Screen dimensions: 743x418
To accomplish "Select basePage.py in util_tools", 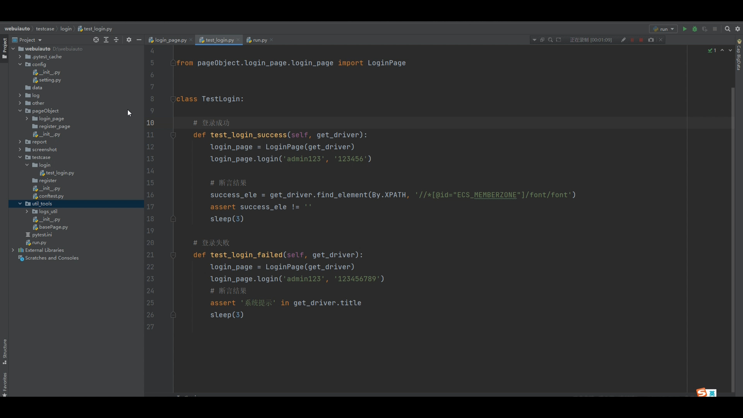I will coord(50,227).
